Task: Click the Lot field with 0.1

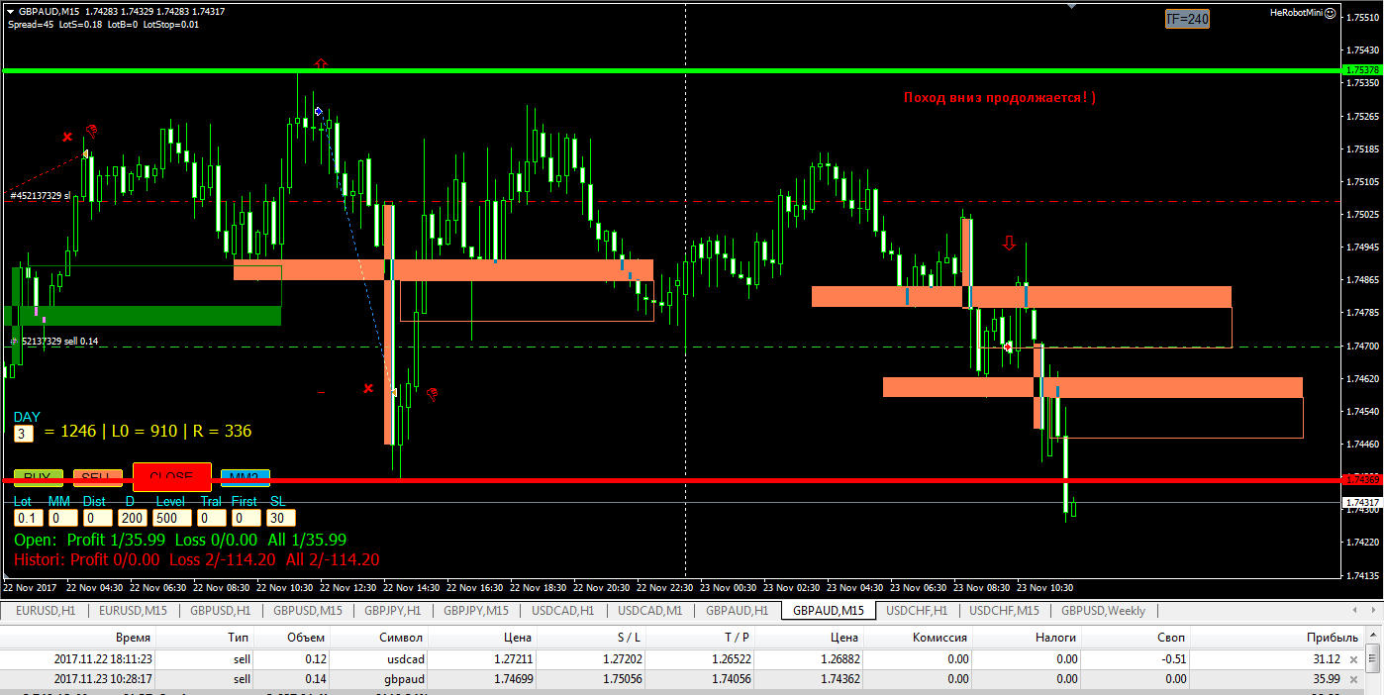Action: 28,517
